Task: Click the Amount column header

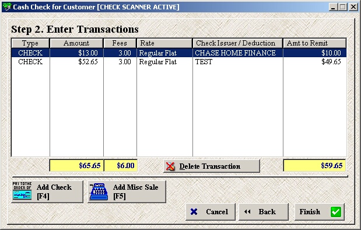Action: [x=76, y=43]
